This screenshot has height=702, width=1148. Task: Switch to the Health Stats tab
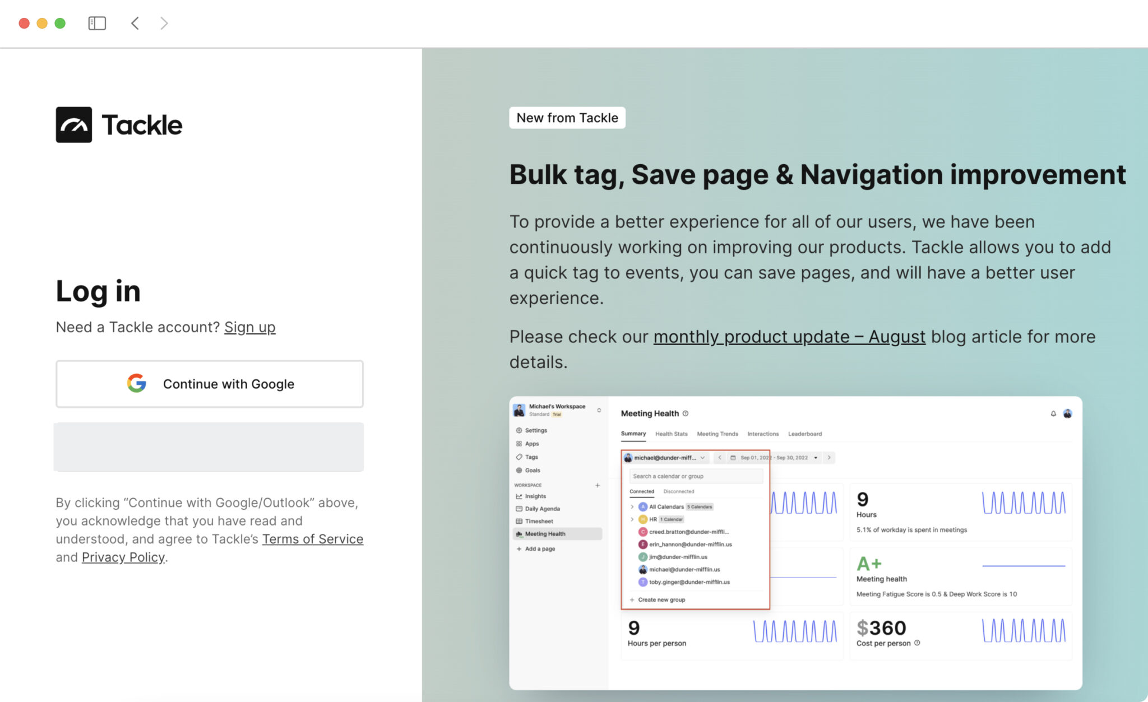(671, 434)
